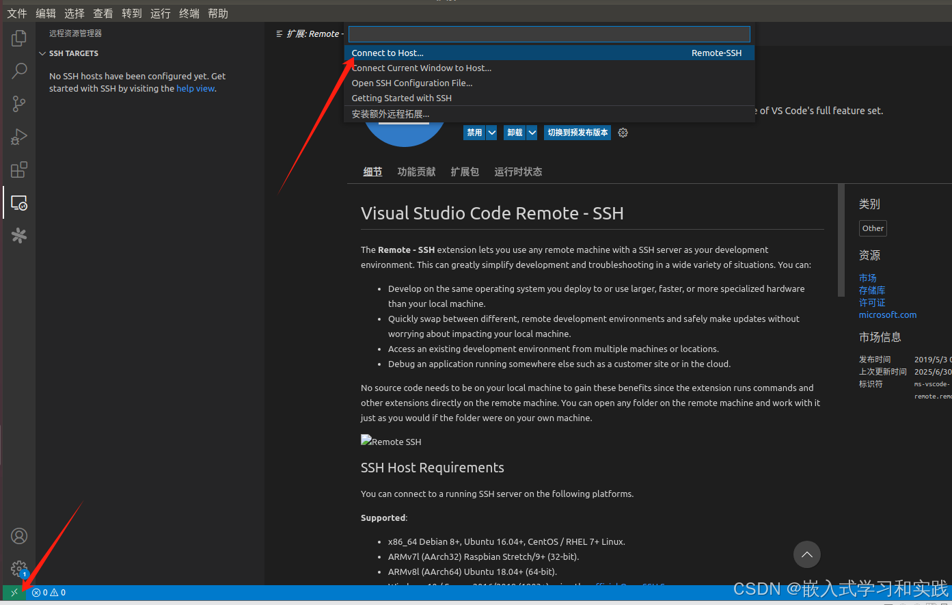Switch to the 功能贡献 tab
Image resolution: width=952 pixels, height=605 pixels.
[x=416, y=172]
